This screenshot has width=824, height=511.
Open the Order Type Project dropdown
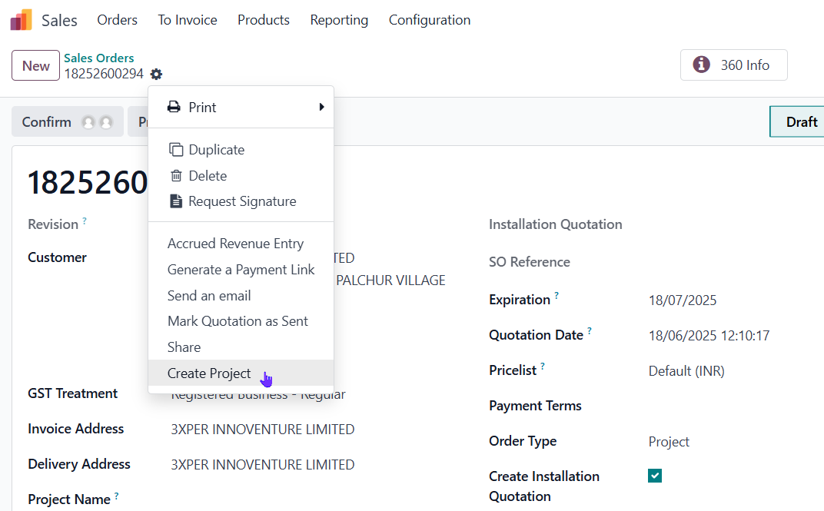(669, 442)
